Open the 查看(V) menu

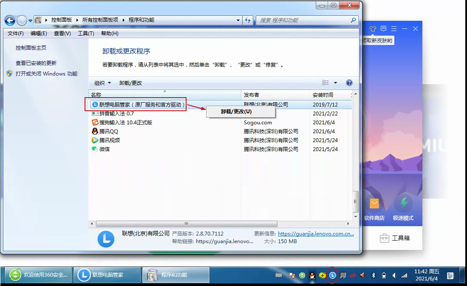pos(62,33)
